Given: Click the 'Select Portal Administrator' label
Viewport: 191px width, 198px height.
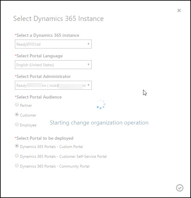Looking at the screenshot, I should click(43, 77).
